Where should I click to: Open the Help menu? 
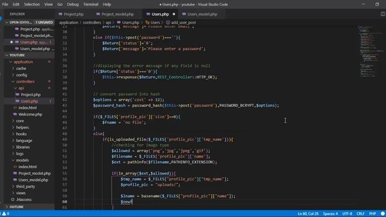tap(107, 4)
